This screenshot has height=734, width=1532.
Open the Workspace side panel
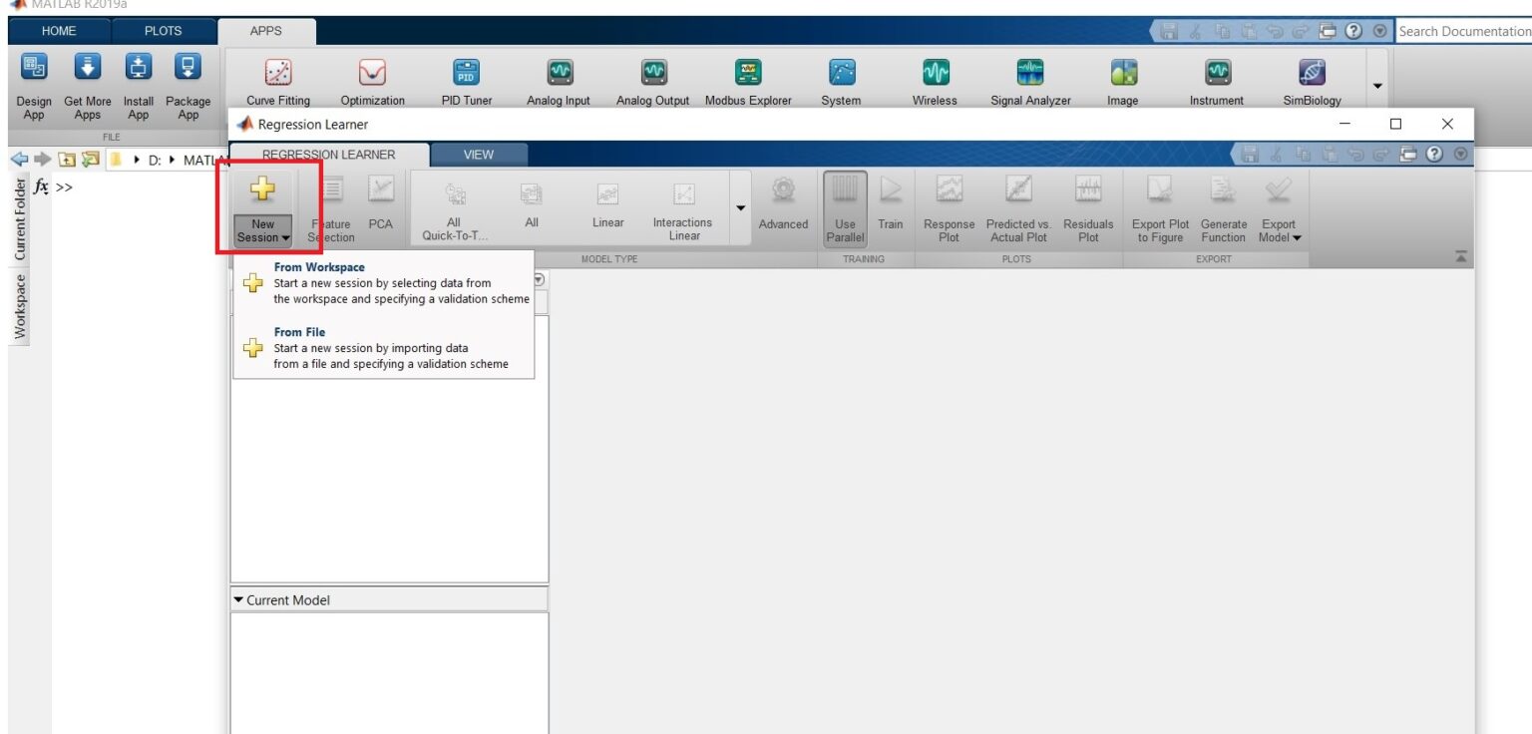pyautogui.click(x=20, y=306)
